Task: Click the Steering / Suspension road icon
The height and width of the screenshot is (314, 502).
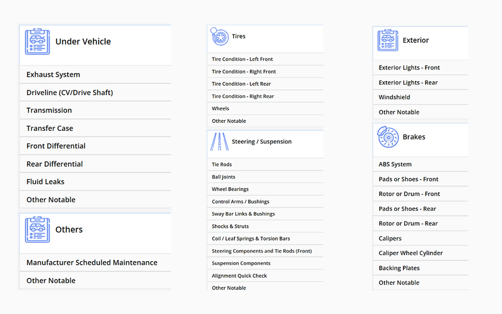Action: (x=220, y=142)
